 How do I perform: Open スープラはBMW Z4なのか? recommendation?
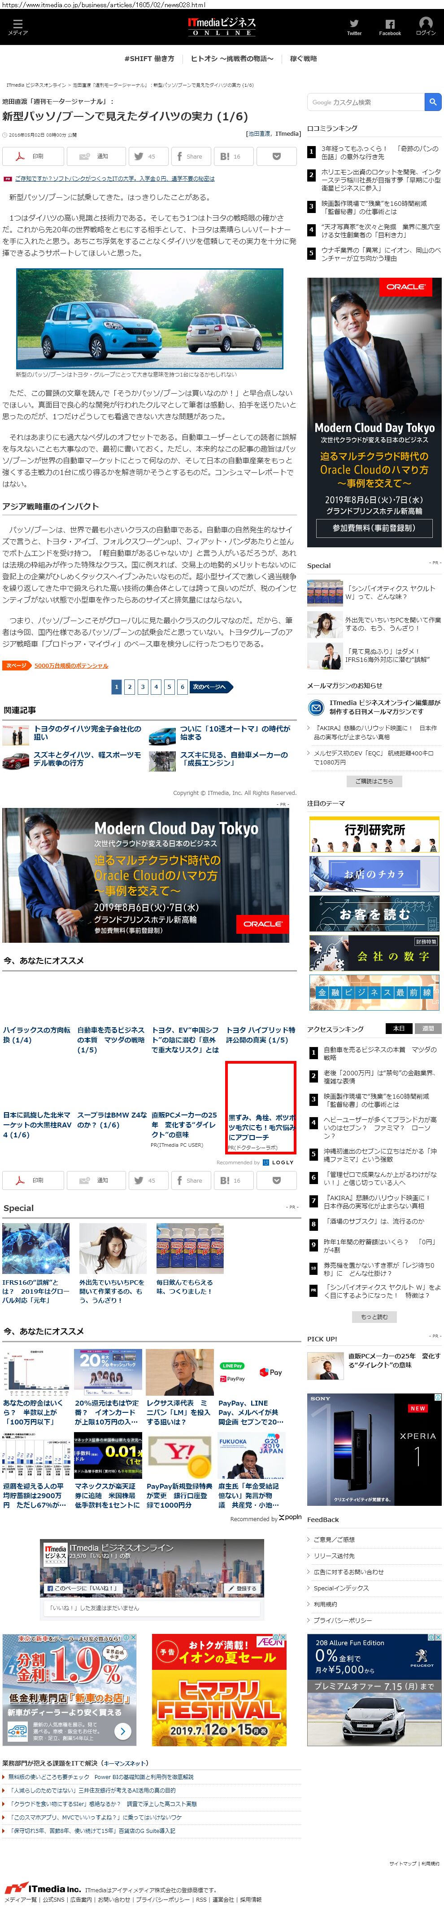pyautogui.click(x=112, y=1119)
